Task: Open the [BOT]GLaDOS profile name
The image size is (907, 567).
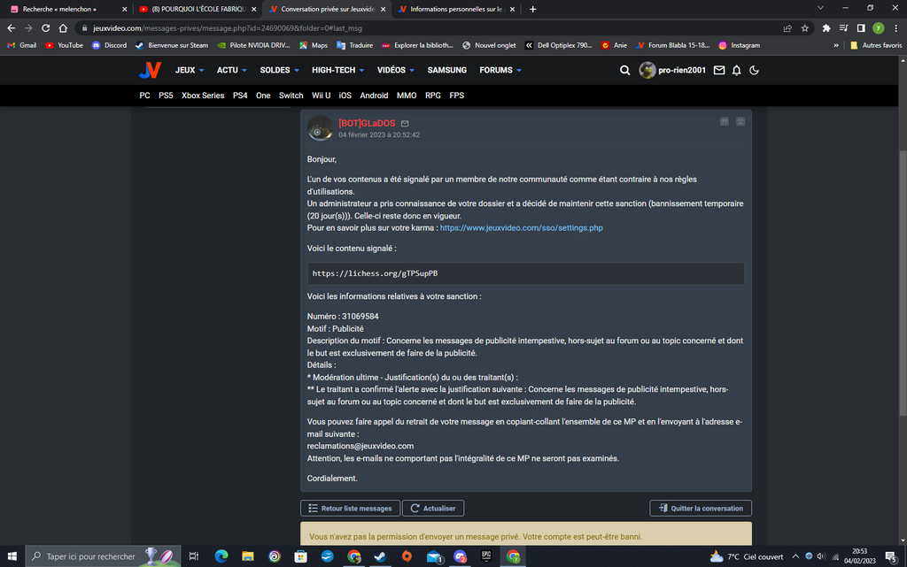Action: pyautogui.click(x=367, y=123)
